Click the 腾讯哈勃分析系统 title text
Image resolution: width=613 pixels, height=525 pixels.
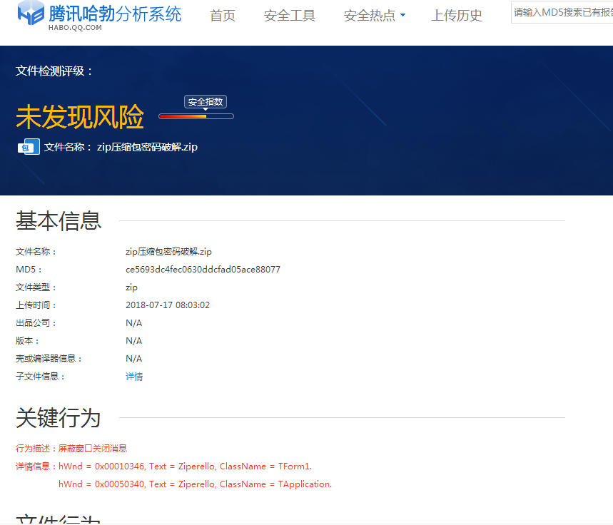click(115, 13)
